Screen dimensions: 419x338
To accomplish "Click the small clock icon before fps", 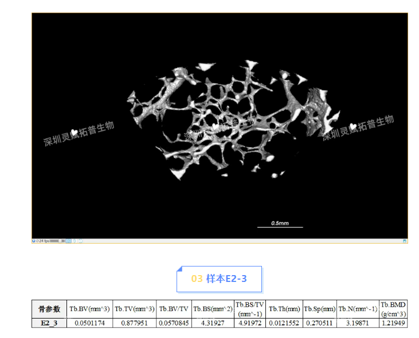I will point(37,241).
